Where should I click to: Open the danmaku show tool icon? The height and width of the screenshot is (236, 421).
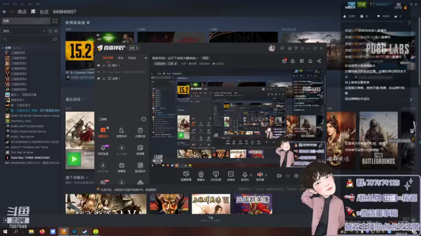pyautogui.click(x=122, y=167)
